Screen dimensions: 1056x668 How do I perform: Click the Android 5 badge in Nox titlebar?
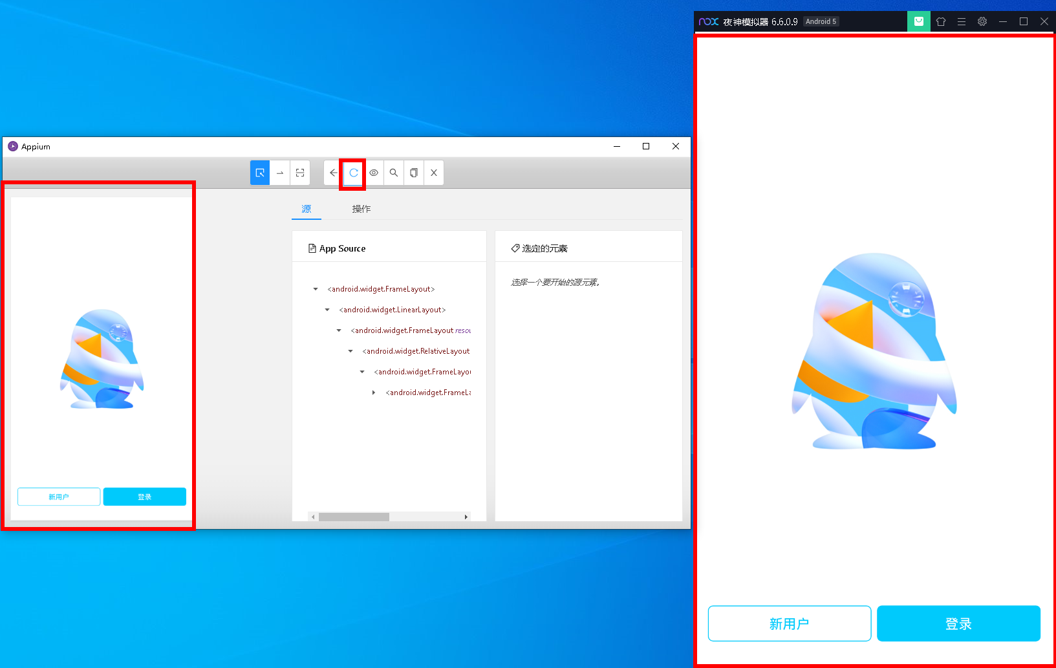click(x=821, y=21)
